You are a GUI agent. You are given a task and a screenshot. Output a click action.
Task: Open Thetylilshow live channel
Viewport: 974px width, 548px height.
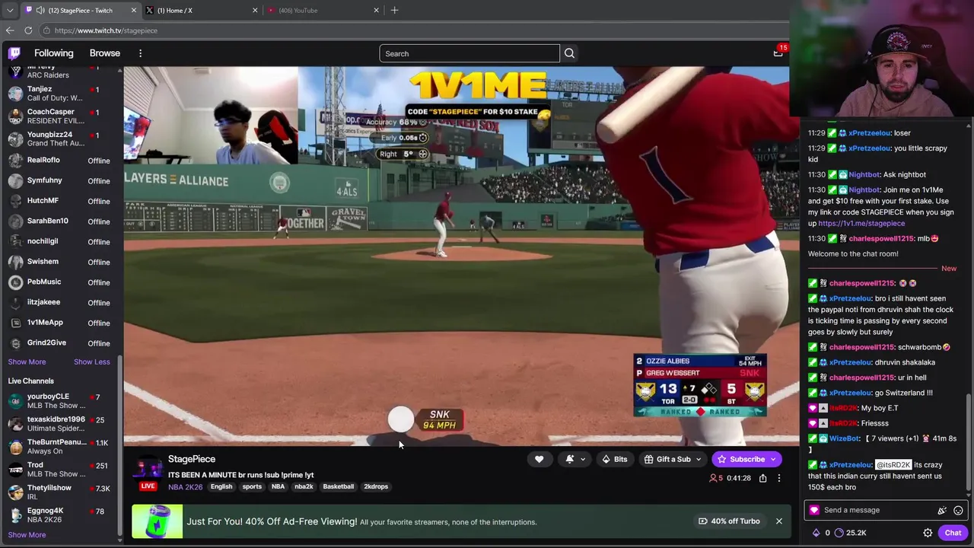pyautogui.click(x=61, y=492)
